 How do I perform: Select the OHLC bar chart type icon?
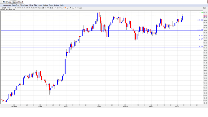6,8
